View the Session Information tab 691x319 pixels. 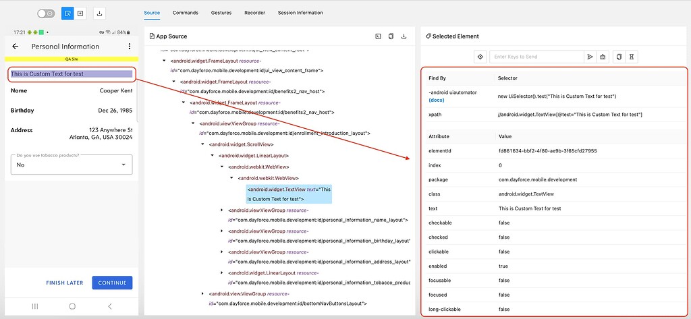[x=300, y=13]
